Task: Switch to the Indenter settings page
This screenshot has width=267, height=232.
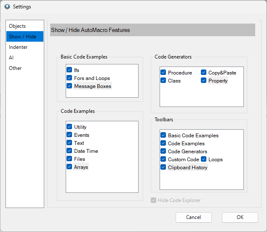Action: click(25, 47)
